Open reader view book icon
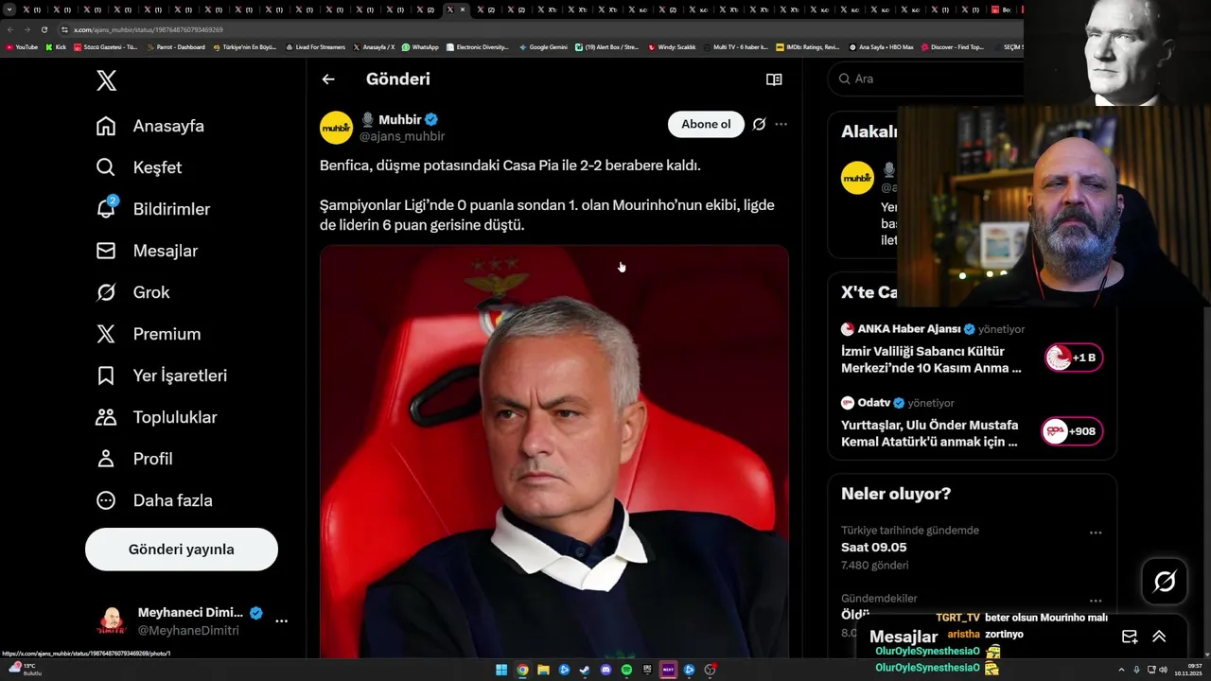 774,79
